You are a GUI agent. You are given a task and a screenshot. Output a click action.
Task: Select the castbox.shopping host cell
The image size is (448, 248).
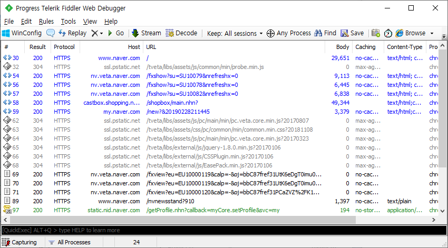pyautogui.click(x=111, y=103)
